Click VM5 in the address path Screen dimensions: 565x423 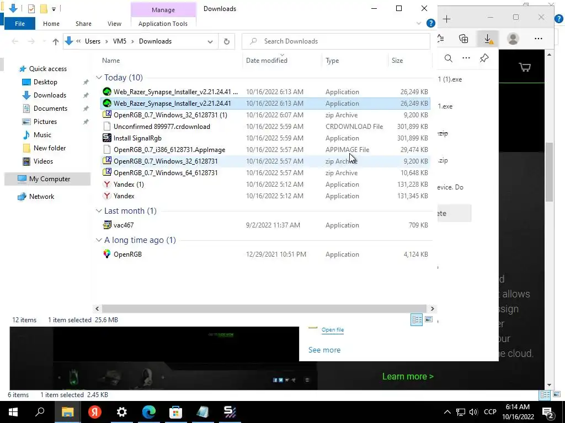[x=120, y=41]
